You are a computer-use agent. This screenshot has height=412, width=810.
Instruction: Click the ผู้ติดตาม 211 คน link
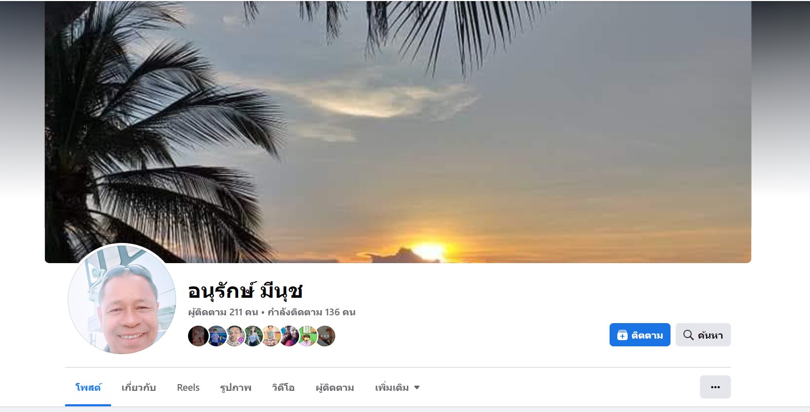[x=223, y=312]
